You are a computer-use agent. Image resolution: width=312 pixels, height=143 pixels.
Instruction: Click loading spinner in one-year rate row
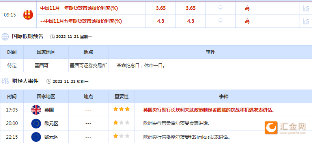220,7
